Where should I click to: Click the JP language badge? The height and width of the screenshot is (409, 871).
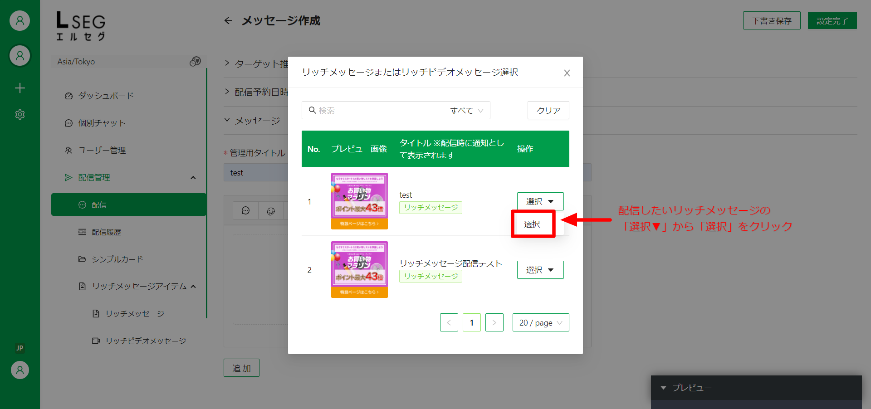click(x=20, y=348)
